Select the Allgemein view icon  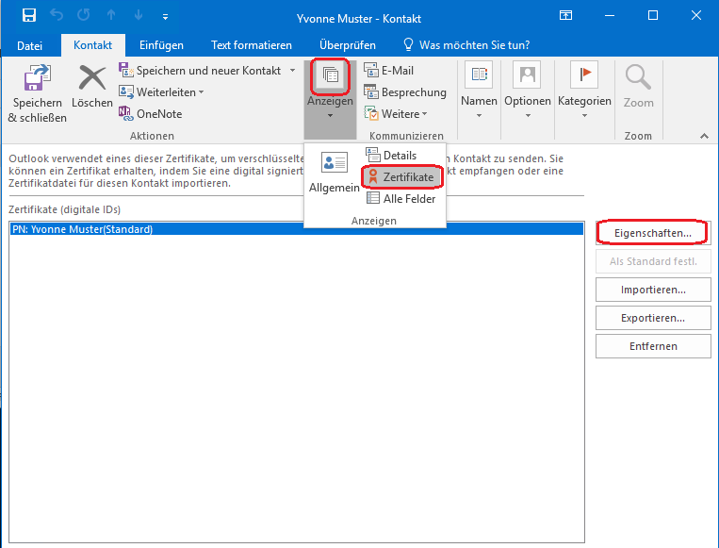(x=334, y=163)
